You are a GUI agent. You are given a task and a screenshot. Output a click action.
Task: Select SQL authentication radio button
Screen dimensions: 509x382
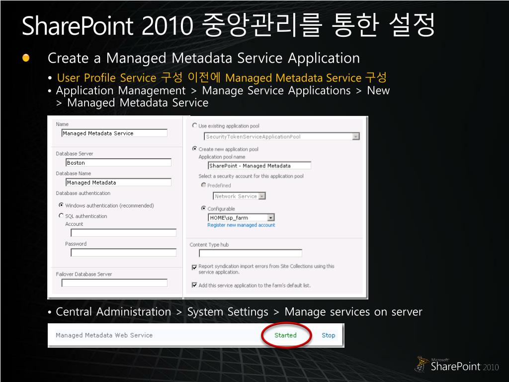tap(61, 216)
